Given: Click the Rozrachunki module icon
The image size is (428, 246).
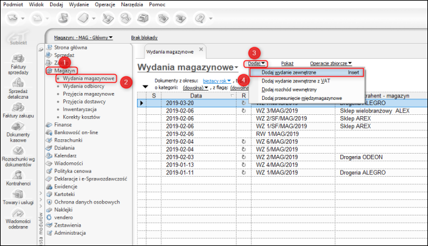Looking at the screenshot, I should pos(49,140).
